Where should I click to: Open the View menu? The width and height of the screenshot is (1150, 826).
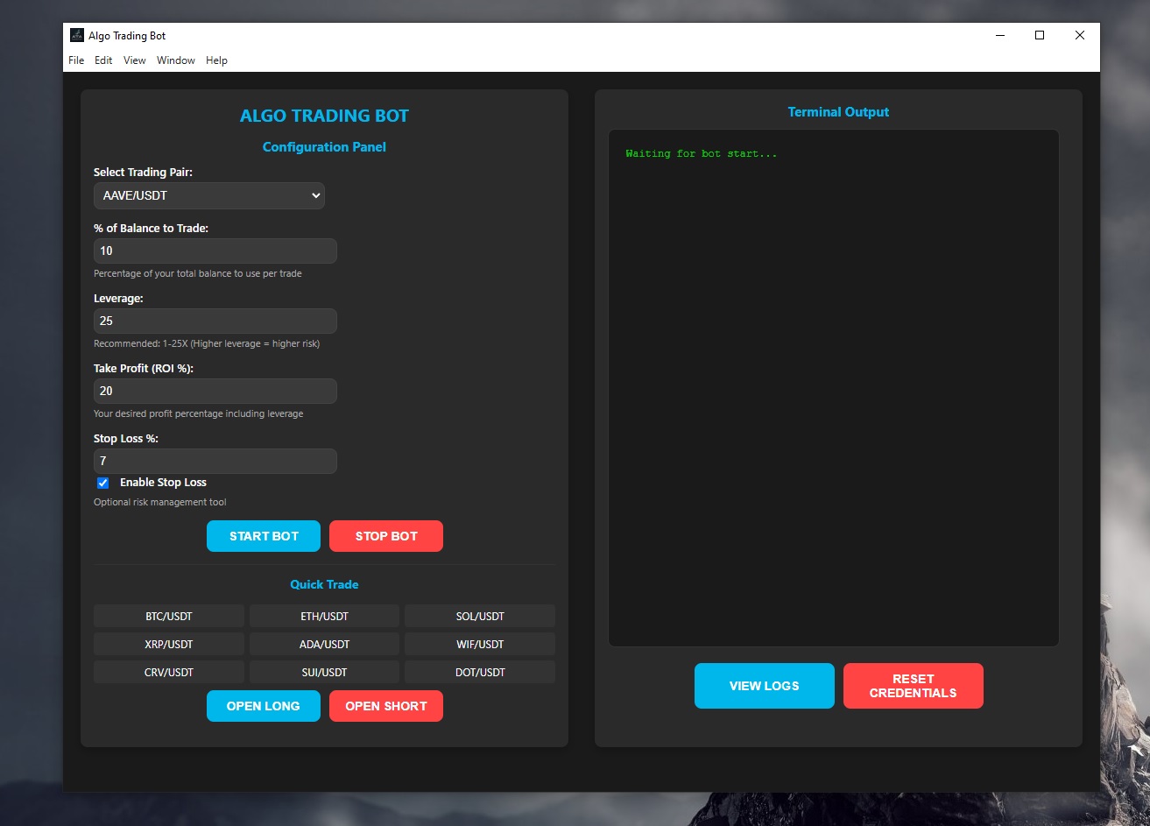(135, 60)
